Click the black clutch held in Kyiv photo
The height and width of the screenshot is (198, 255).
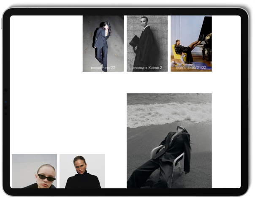tap(134, 41)
